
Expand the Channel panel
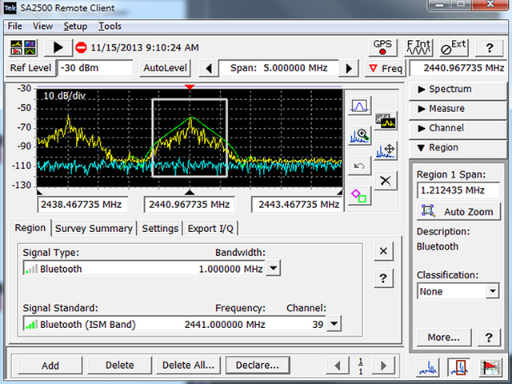tap(457, 128)
